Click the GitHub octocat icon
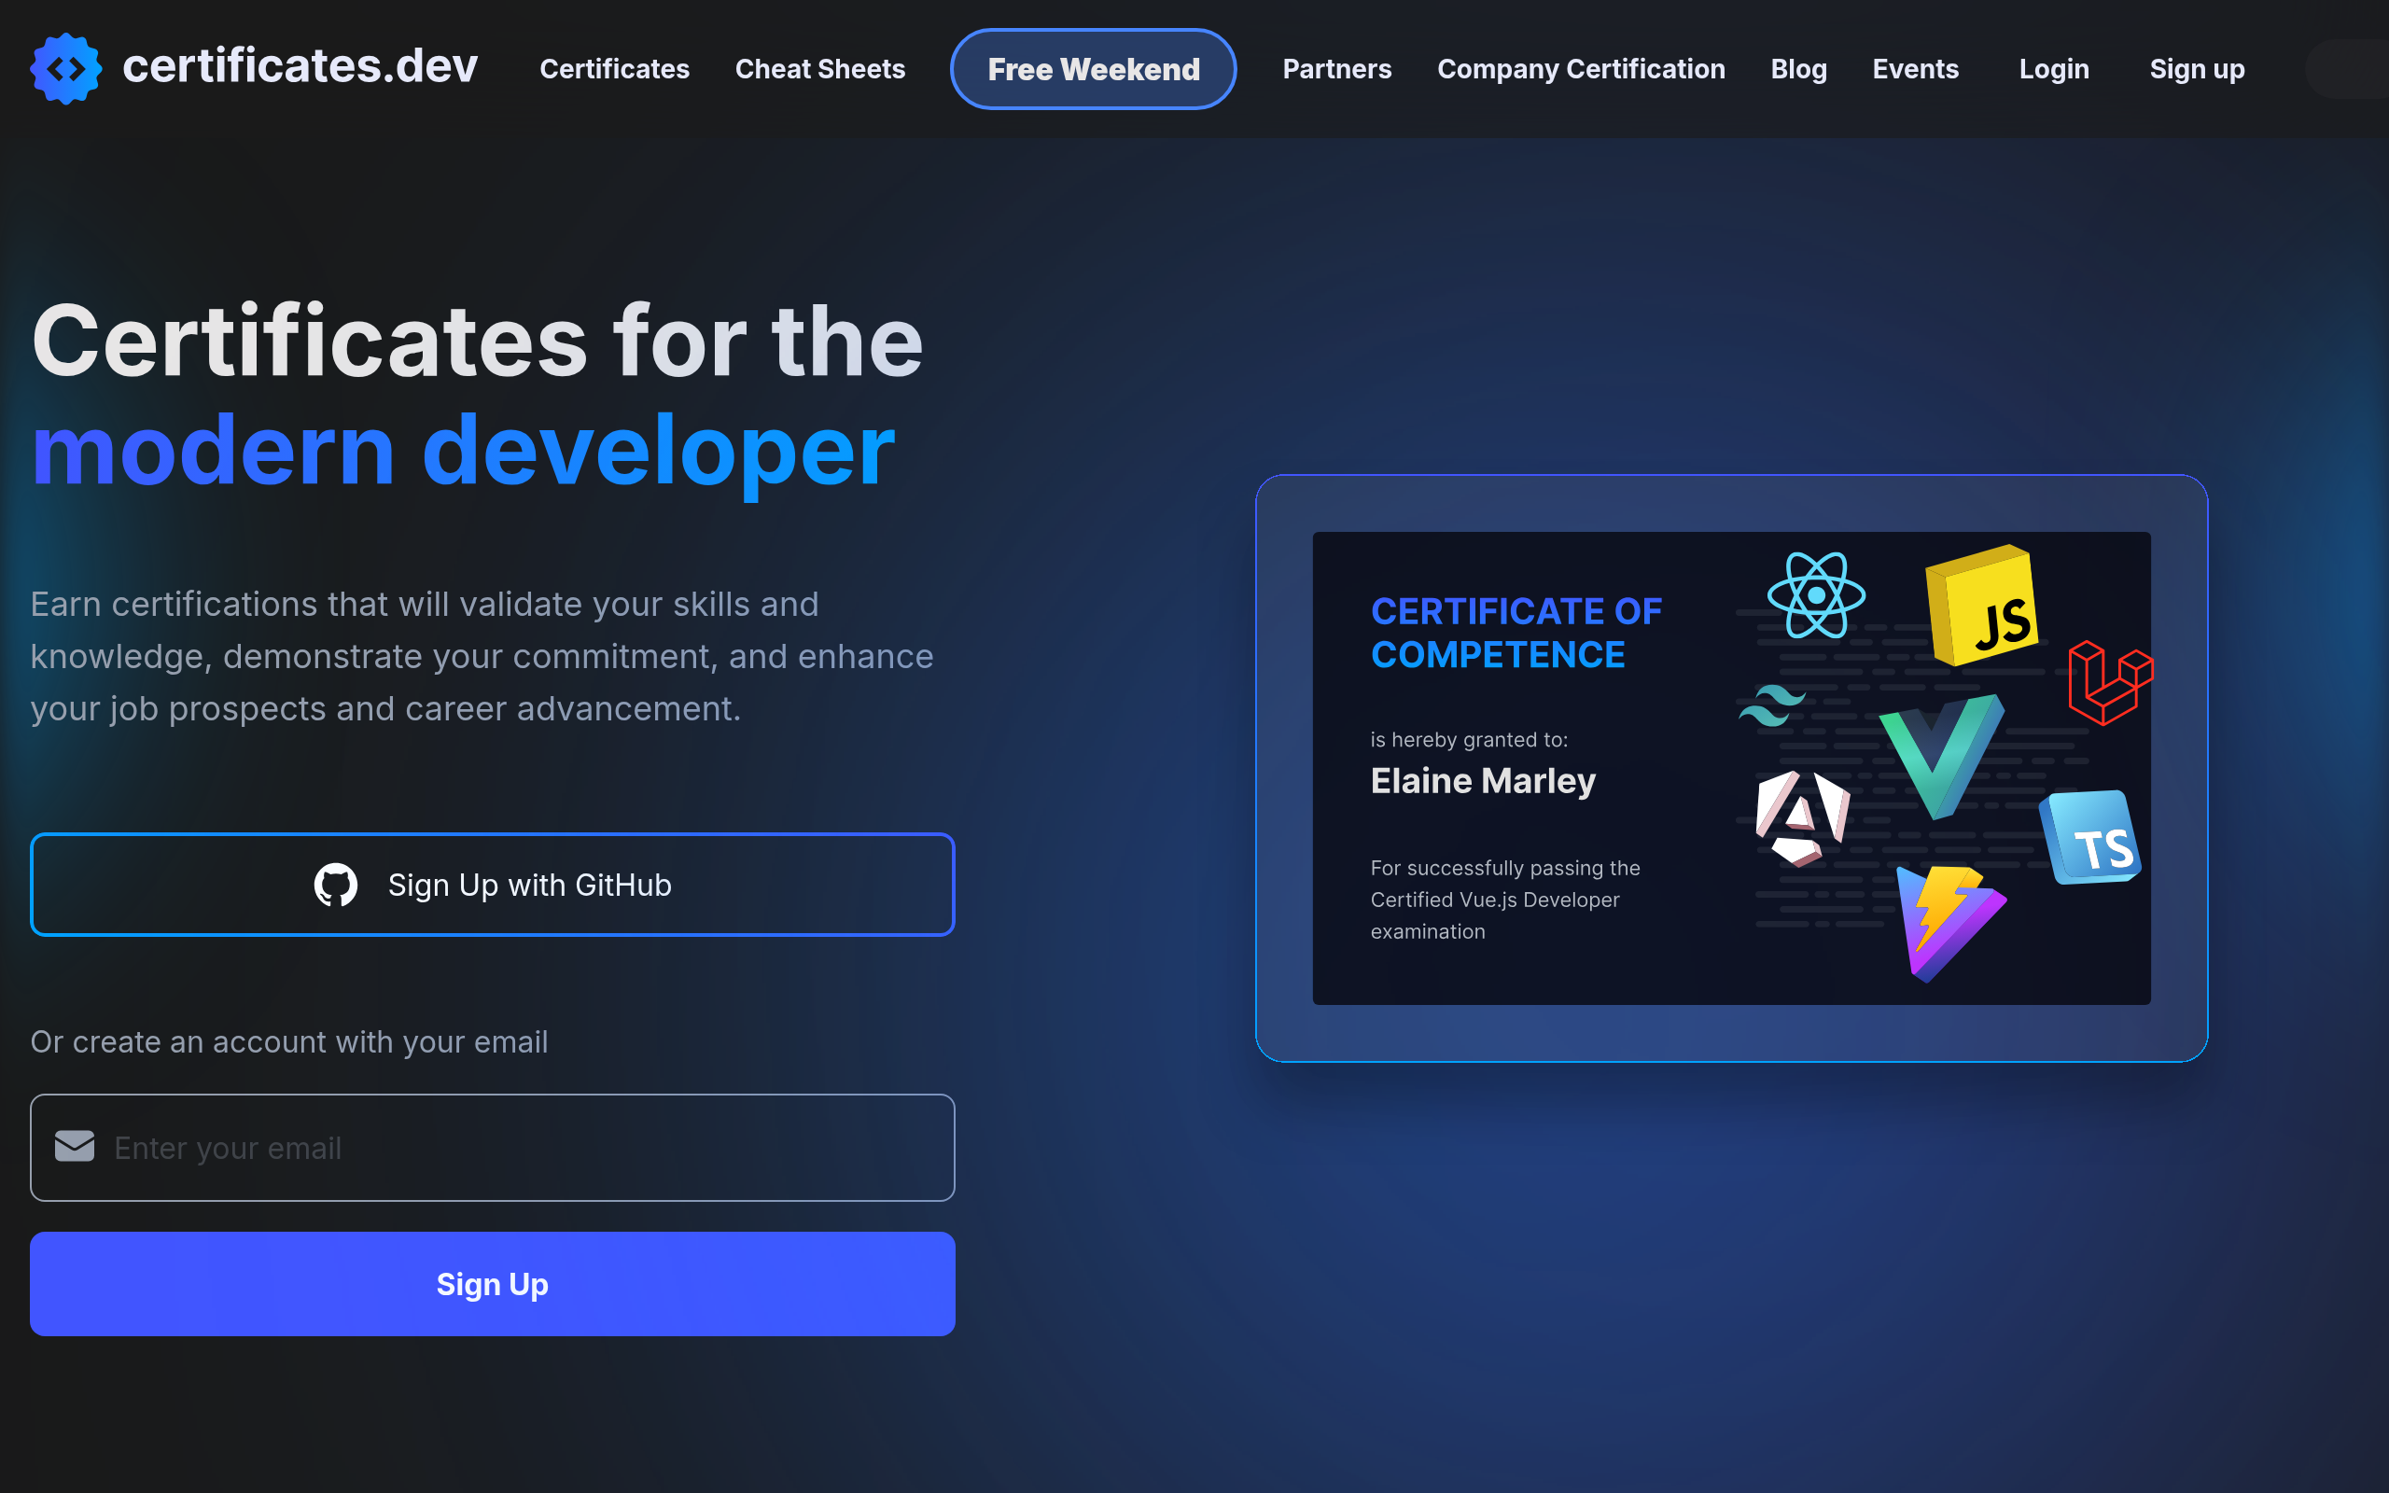2389x1493 pixels. [336, 885]
